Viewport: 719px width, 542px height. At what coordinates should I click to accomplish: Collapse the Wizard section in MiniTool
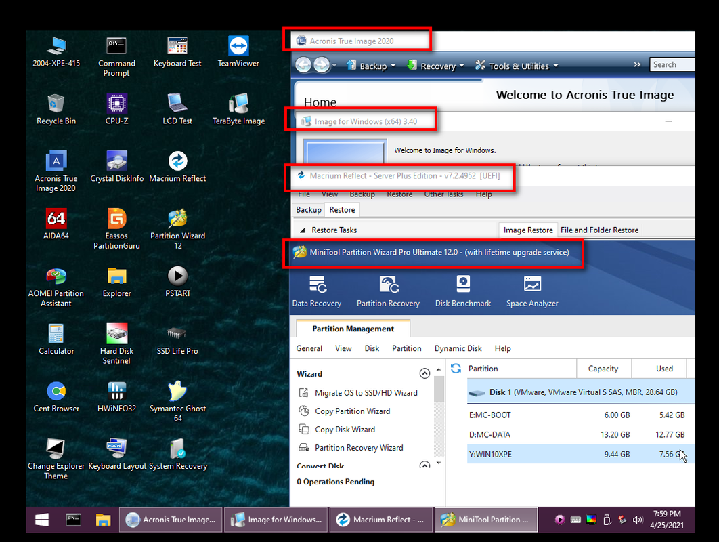pyautogui.click(x=424, y=373)
